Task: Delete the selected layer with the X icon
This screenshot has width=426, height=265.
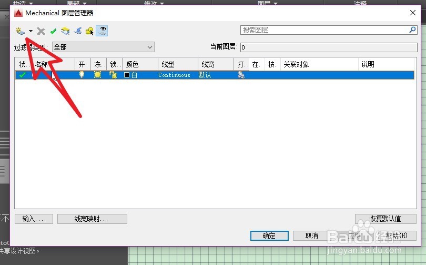Action: pyautogui.click(x=41, y=31)
